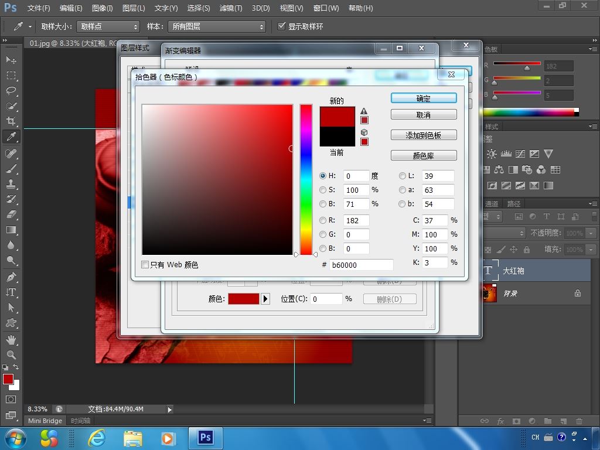
Task: Select the Hand tool
Action: point(11,339)
